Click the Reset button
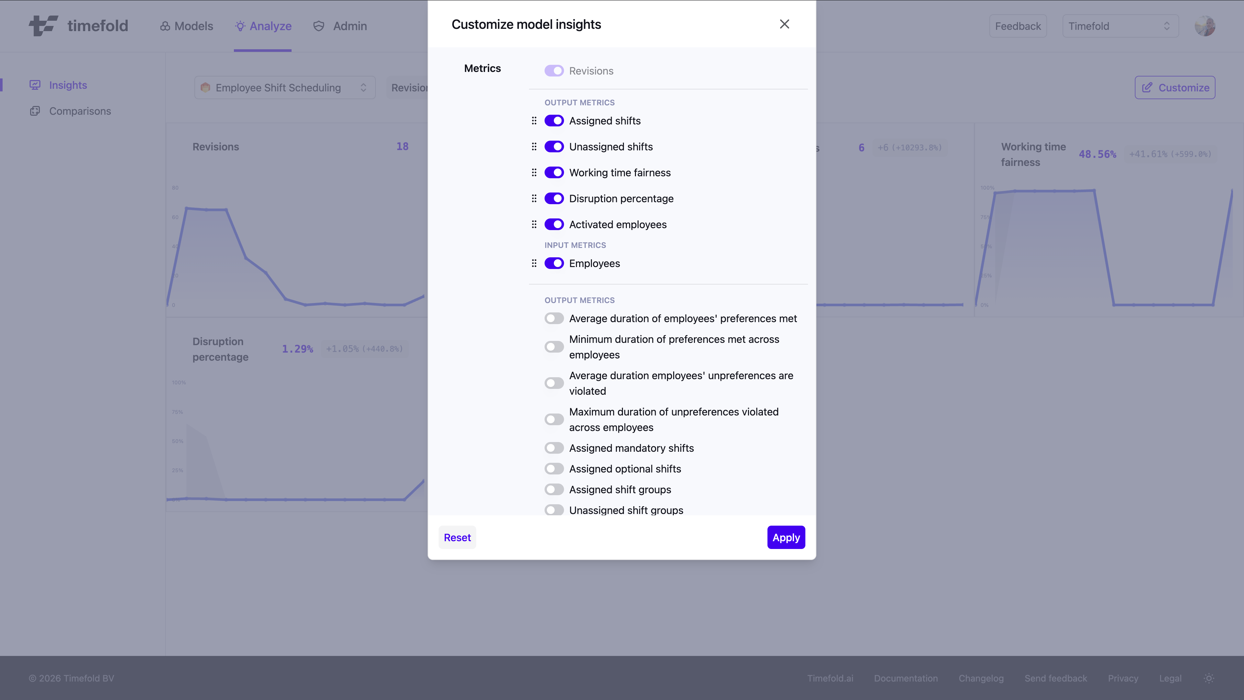 [457, 537]
